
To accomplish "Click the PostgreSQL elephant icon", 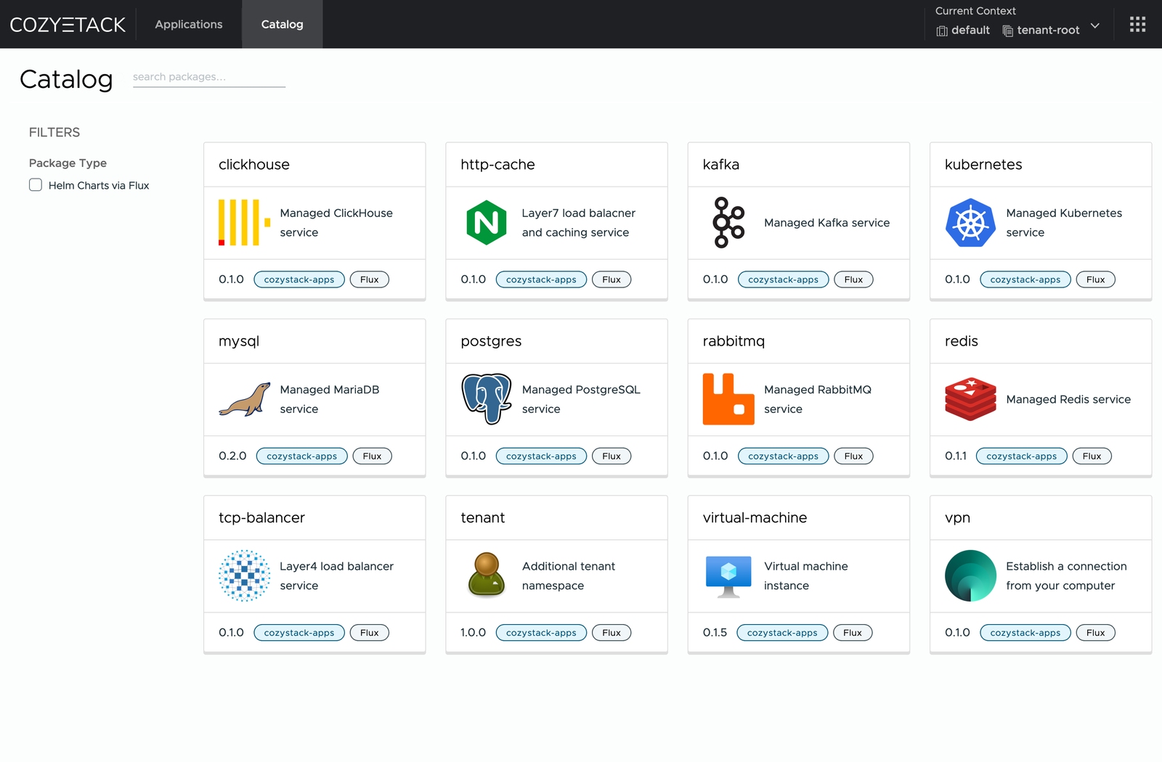I will (486, 399).
